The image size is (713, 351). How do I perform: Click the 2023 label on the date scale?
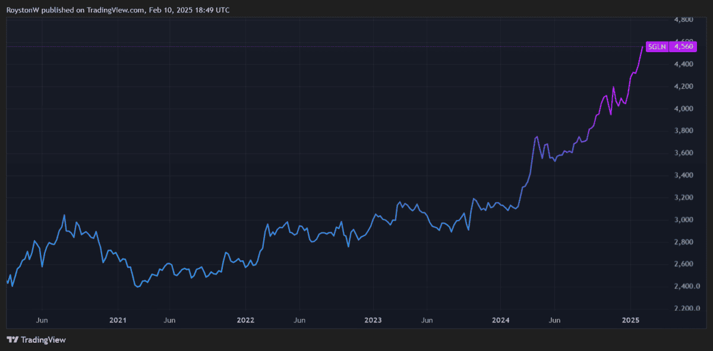tap(373, 320)
